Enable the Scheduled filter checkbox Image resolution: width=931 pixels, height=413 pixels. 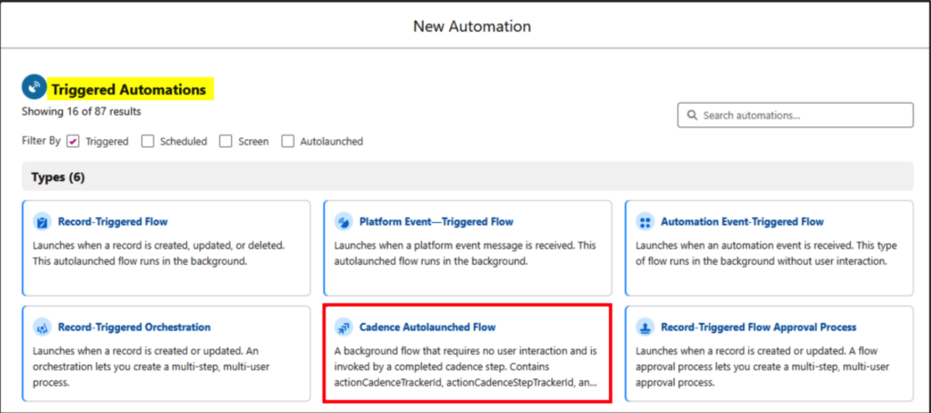[x=148, y=141]
